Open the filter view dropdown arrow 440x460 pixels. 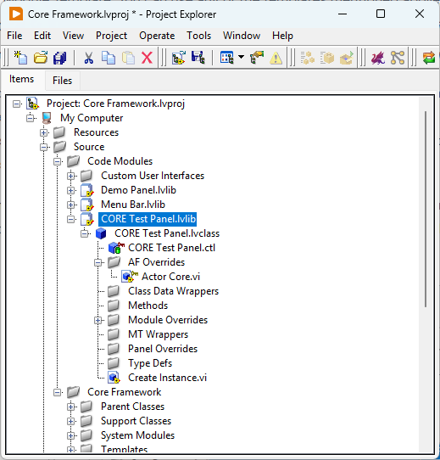(x=242, y=57)
